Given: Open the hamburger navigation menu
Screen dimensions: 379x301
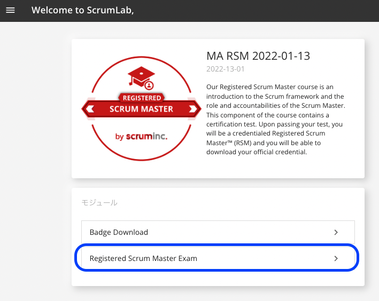Looking at the screenshot, I should (10, 10).
